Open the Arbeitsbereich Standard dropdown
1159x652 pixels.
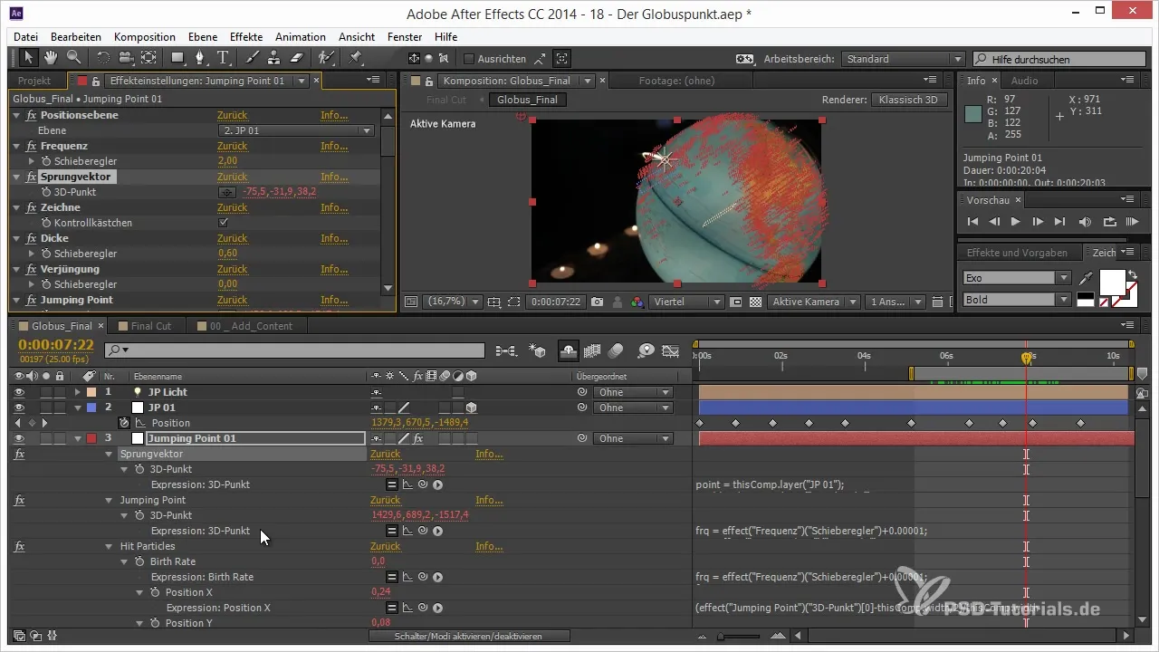click(903, 59)
